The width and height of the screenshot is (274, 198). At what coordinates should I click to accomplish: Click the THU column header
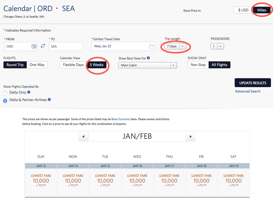pos(169,157)
